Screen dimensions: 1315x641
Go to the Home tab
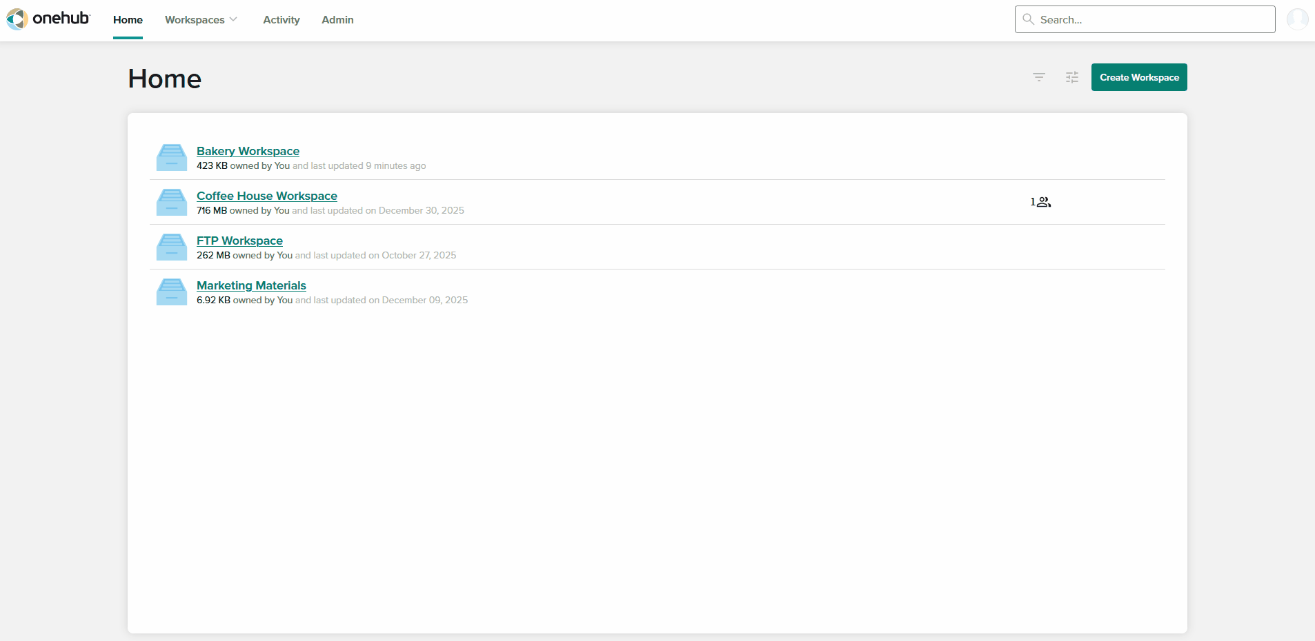coord(128,20)
